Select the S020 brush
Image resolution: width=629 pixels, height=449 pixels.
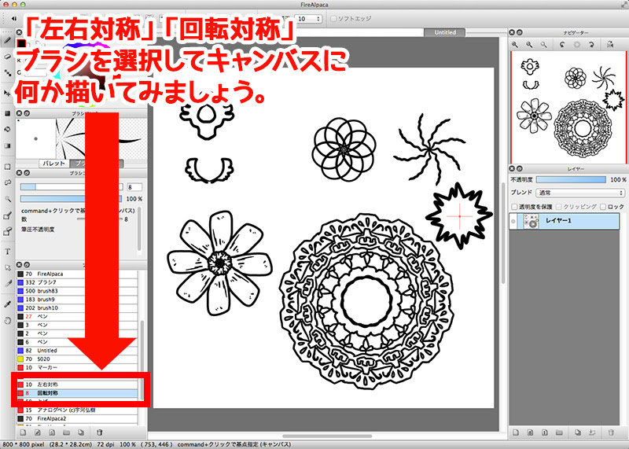[77, 359]
